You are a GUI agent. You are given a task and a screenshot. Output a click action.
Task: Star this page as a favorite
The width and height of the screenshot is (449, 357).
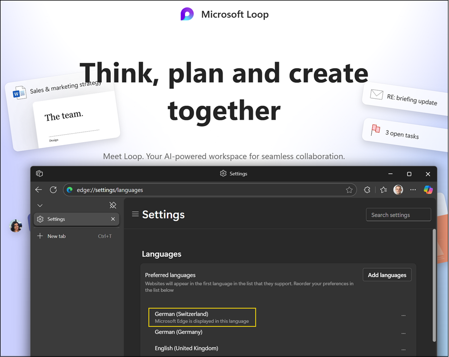coord(349,190)
